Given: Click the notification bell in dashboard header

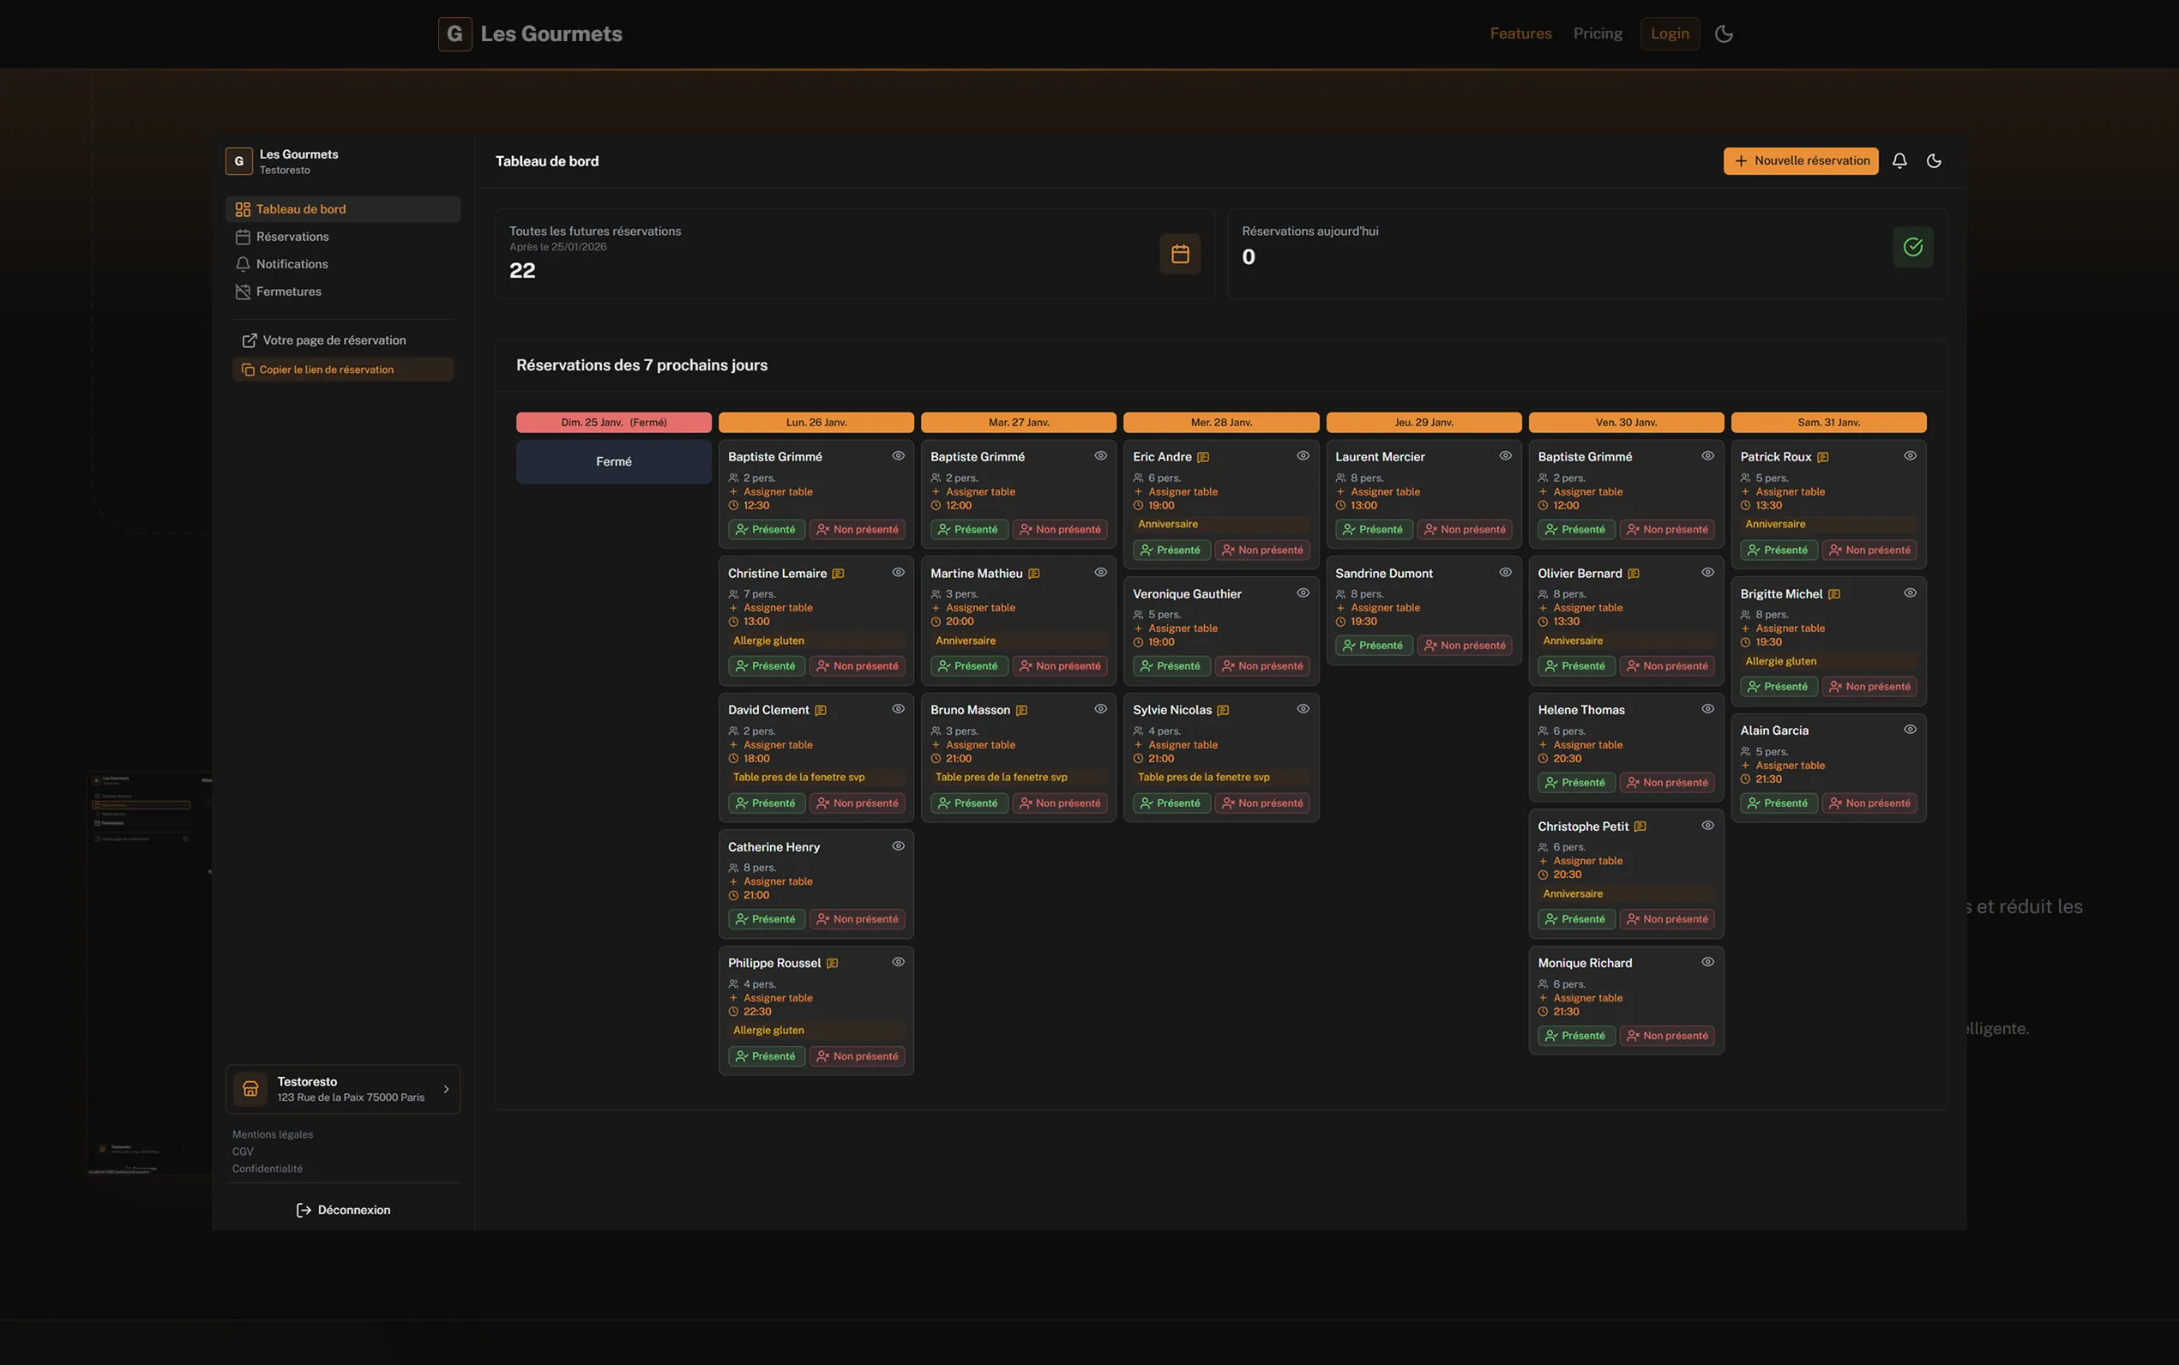Looking at the screenshot, I should [x=1899, y=160].
